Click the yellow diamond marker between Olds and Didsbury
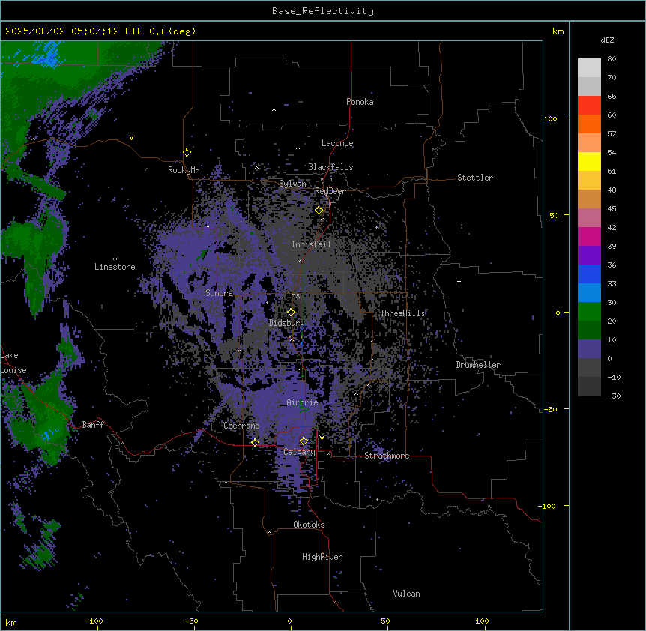646x631 pixels. tap(291, 313)
